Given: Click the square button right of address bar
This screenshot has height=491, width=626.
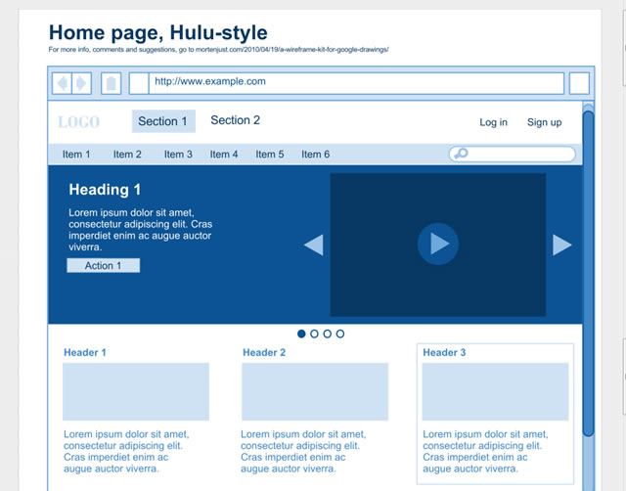Looking at the screenshot, I should tap(579, 83).
